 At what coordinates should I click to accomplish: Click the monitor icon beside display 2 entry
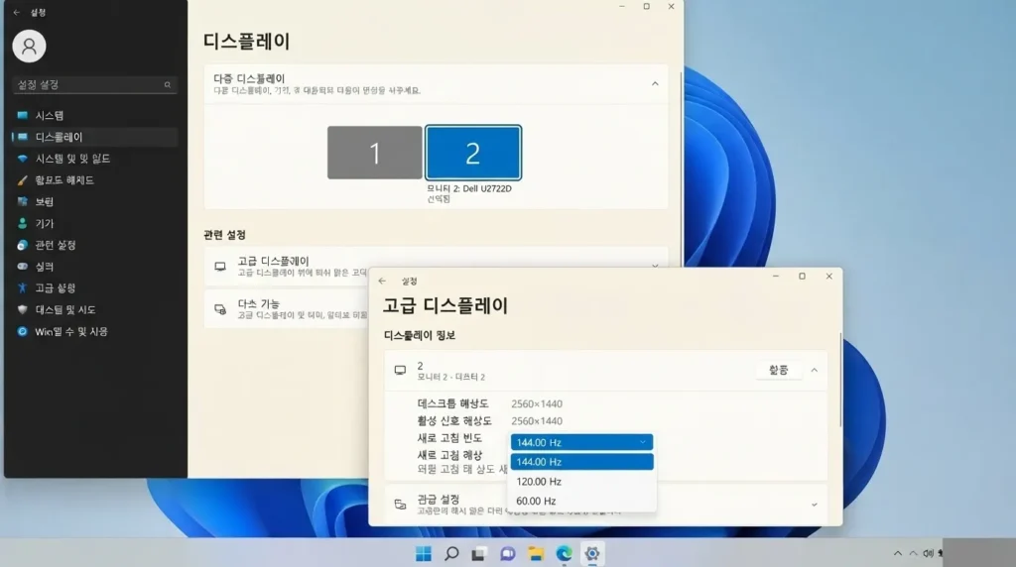(401, 370)
